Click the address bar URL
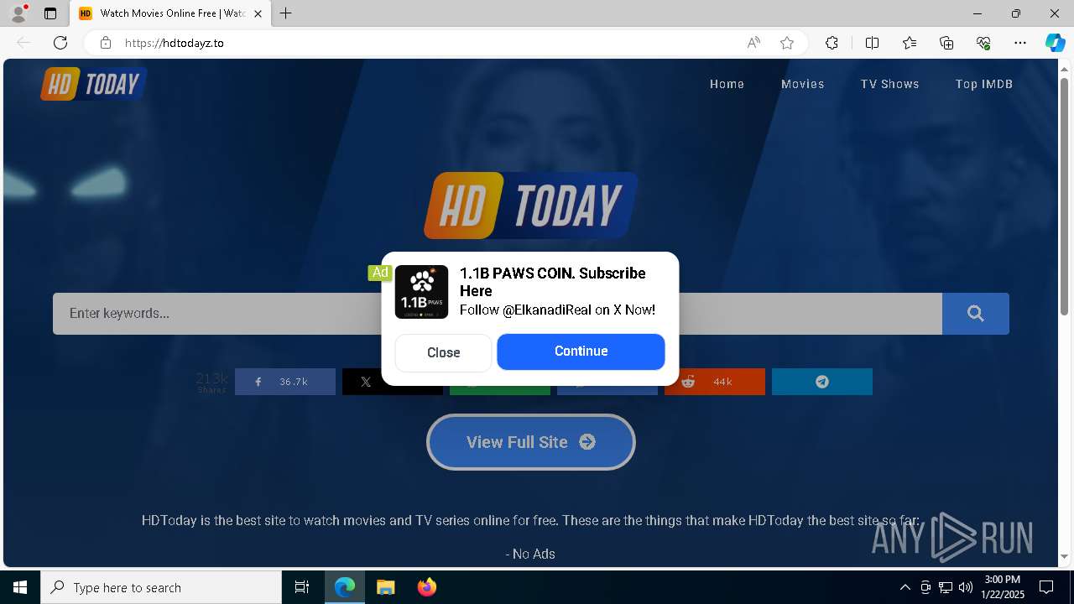 tap(175, 43)
